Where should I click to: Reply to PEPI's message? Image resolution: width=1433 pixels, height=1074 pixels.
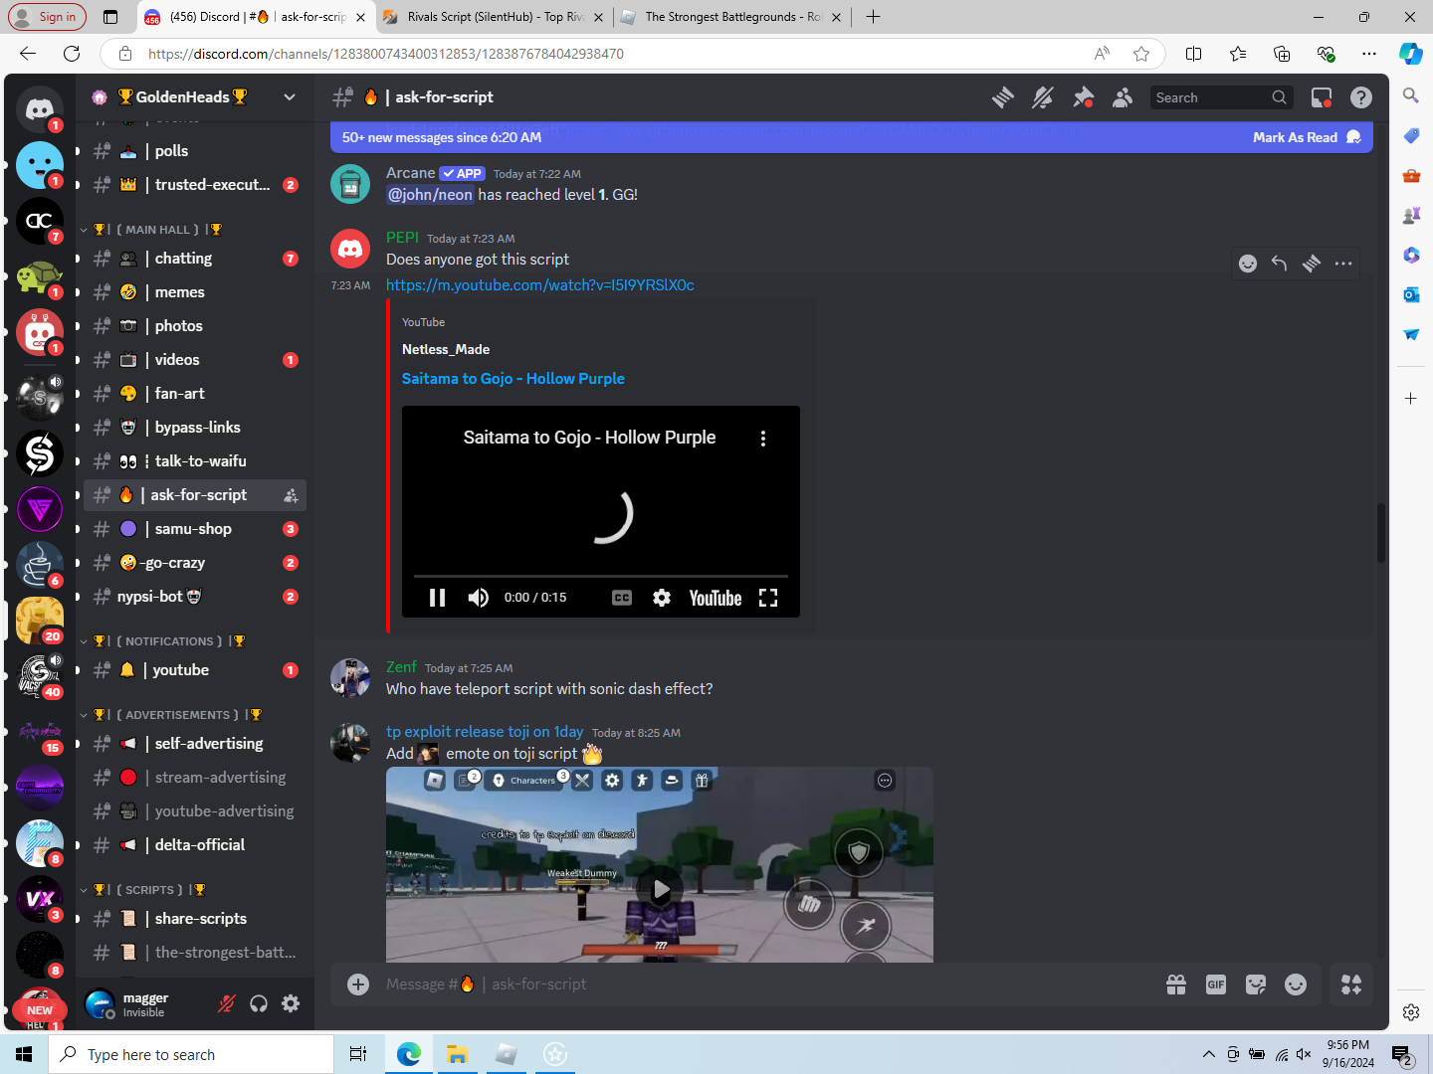click(x=1280, y=264)
